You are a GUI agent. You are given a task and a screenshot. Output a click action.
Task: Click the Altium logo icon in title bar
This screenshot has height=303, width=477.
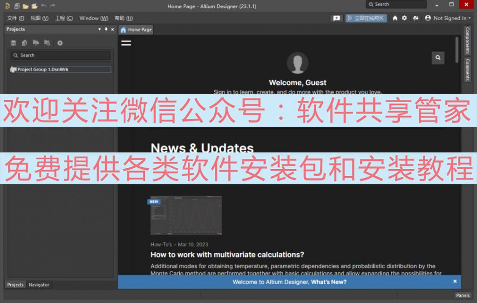(7, 6)
